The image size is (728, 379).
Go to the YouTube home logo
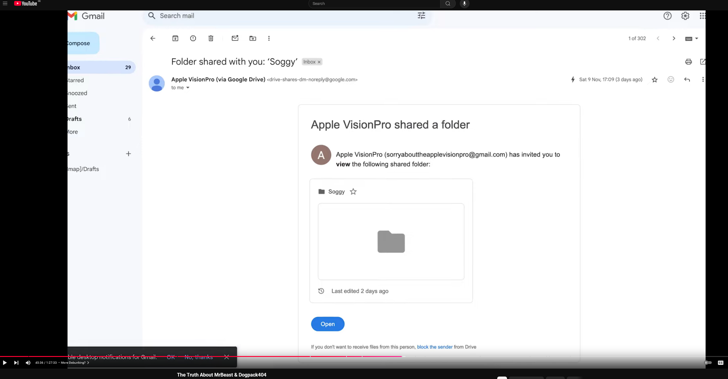[x=25, y=3]
